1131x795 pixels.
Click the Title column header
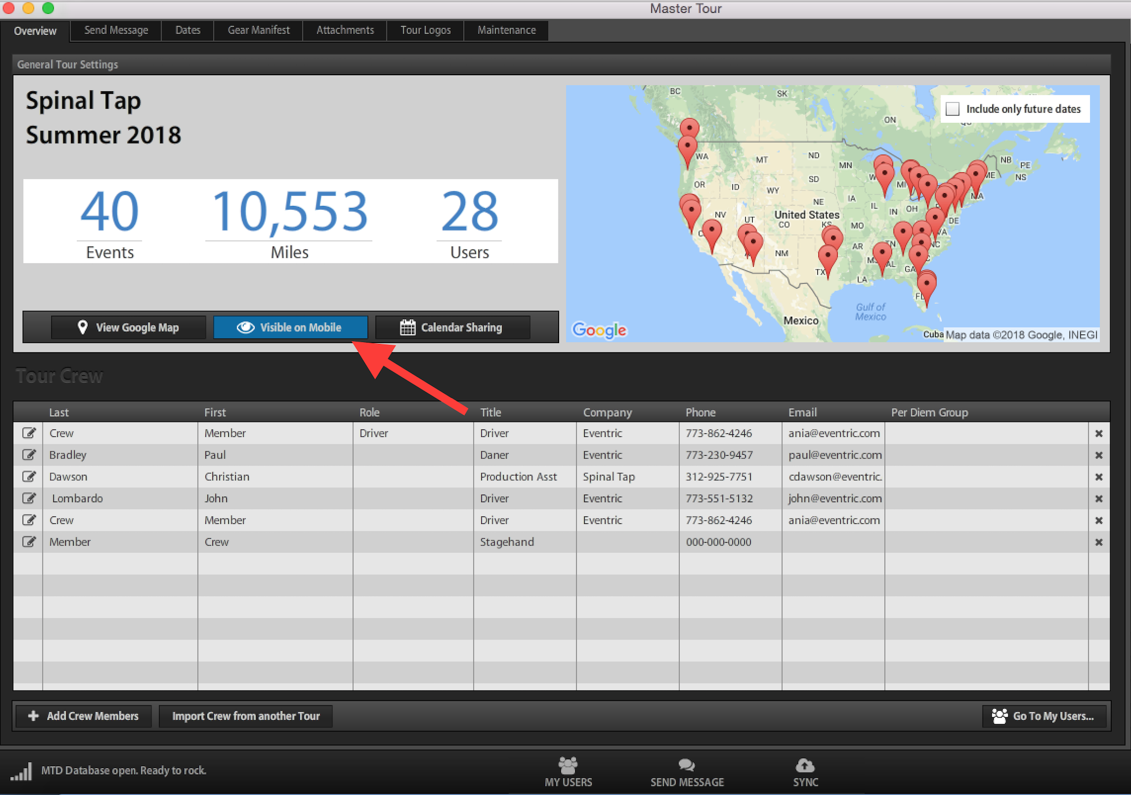point(525,412)
